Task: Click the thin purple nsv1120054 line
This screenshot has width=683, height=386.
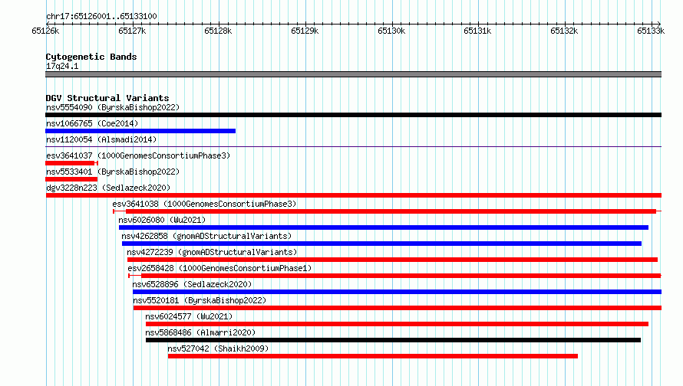Action: (x=353, y=147)
